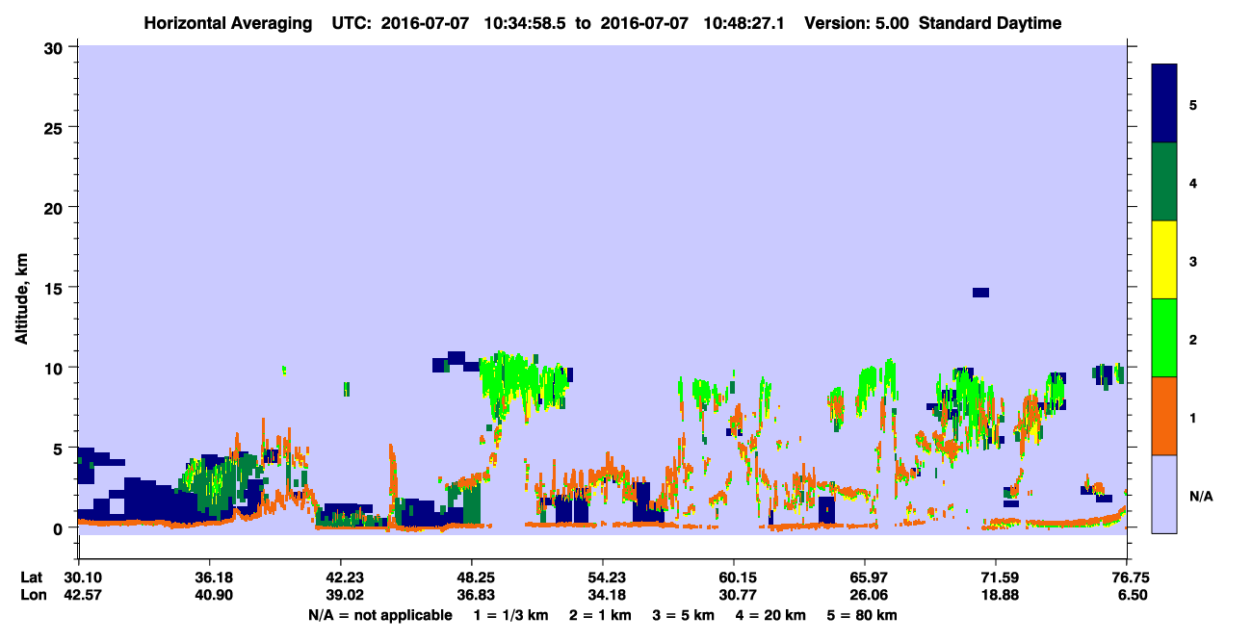Click the legend text '5 = 80 km'

tap(862, 615)
